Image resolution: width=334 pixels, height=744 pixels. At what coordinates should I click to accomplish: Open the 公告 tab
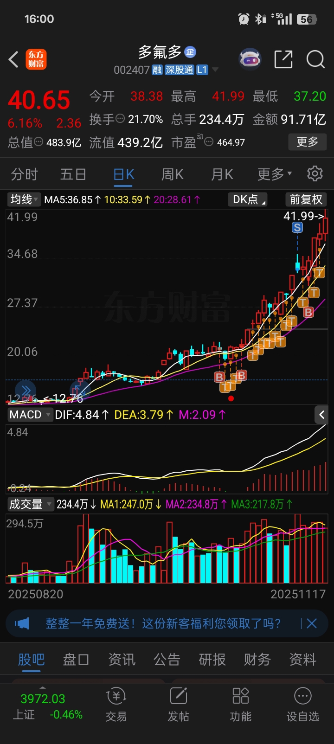point(167,659)
